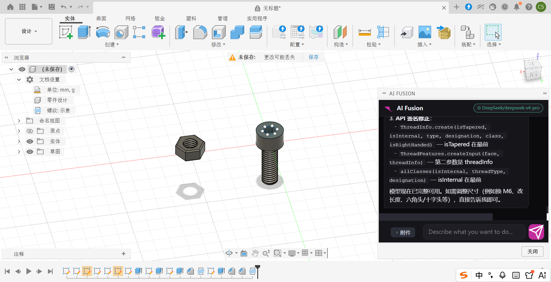The image size is (551, 282).
Task: Save the document with the floppy icon
Action: [52, 7]
